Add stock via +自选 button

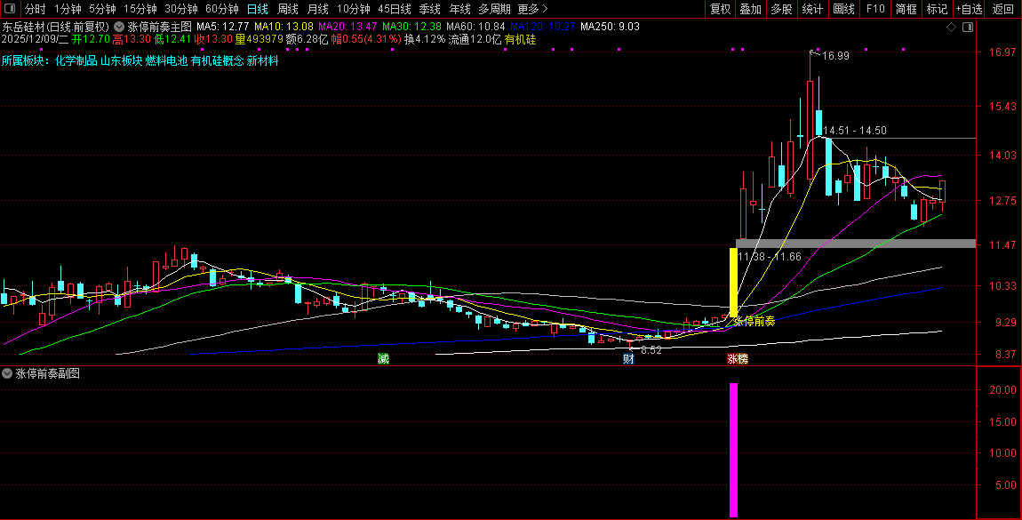coord(970,9)
